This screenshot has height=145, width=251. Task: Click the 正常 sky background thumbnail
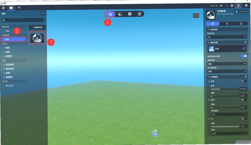click(x=211, y=49)
